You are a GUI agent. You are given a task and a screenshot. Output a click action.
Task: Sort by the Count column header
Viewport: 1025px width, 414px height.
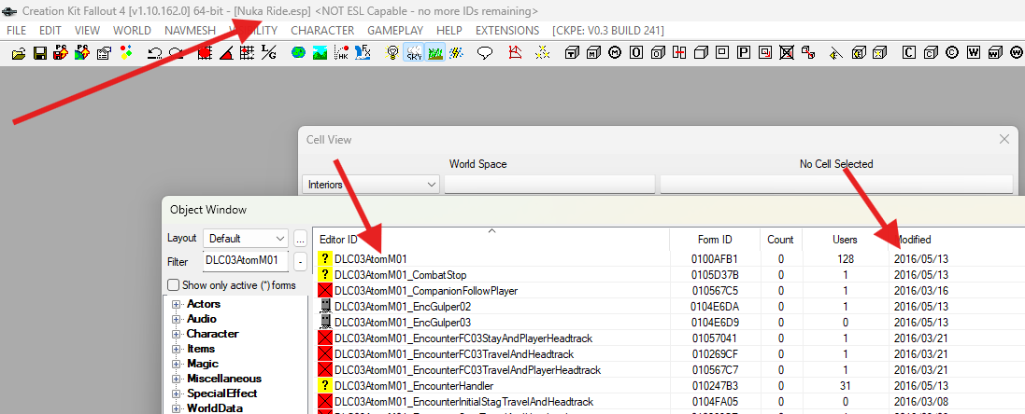click(x=780, y=240)
